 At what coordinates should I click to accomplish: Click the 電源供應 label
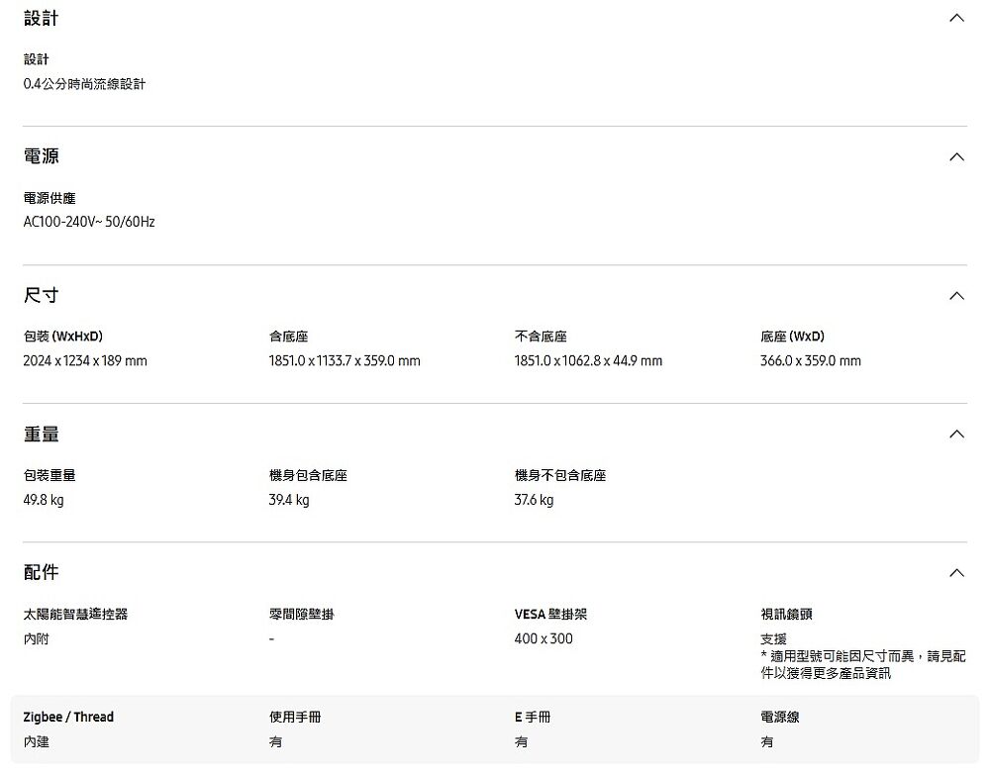click(x=49, y=198)
